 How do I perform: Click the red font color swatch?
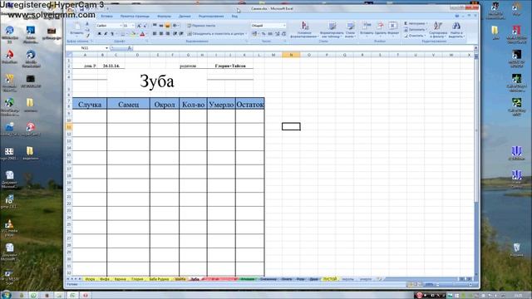(142, 34)
